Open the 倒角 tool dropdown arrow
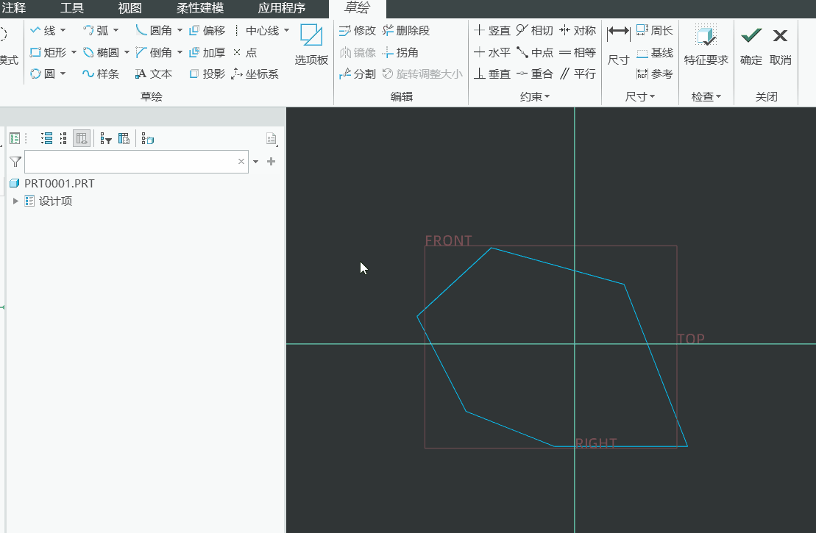Viewport: 816px width, 533px height. pos(180,52)
